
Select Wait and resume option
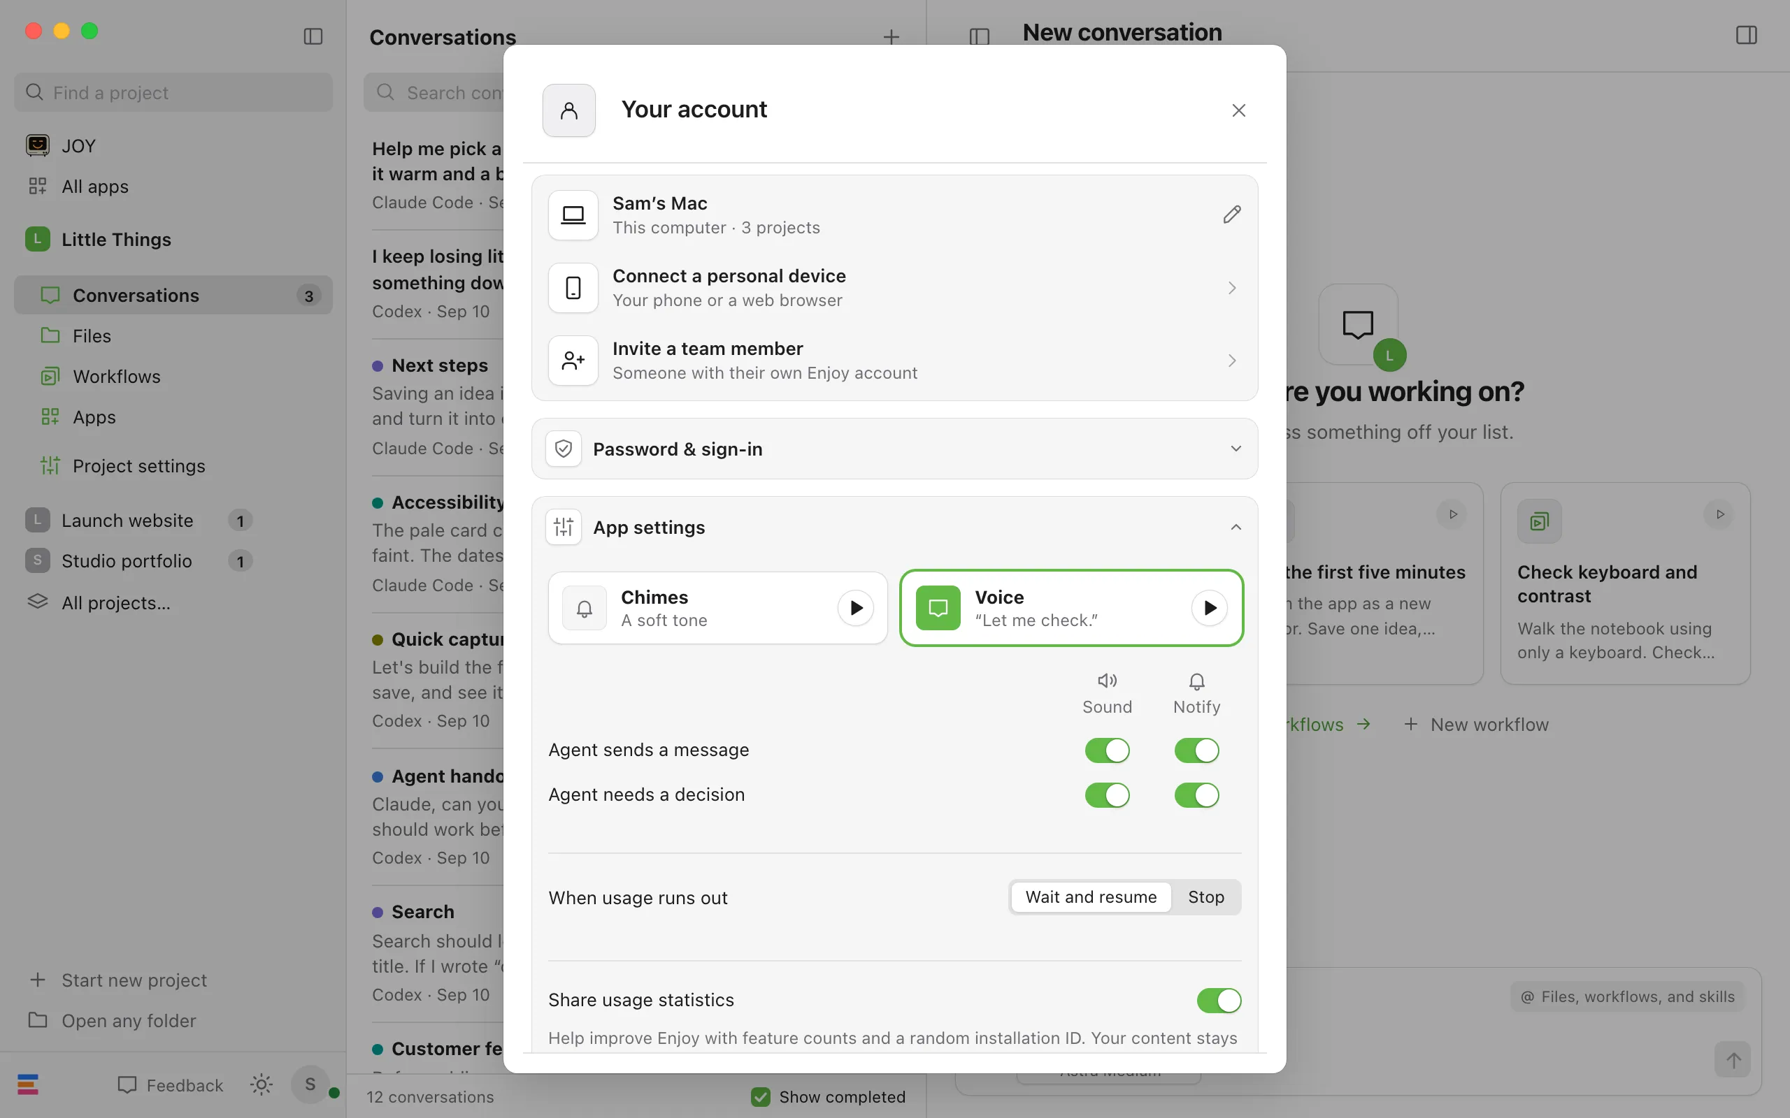pos(1091,897)
